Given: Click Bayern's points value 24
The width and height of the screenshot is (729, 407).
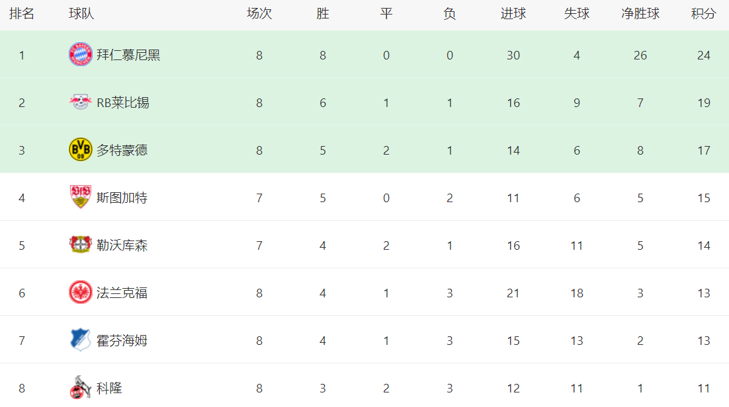Looking at the screenshot, I should tap(703, 55).
